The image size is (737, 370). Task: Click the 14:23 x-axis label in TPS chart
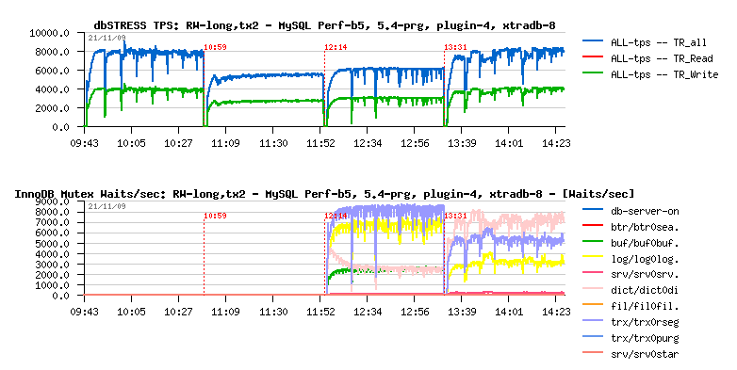556,143
